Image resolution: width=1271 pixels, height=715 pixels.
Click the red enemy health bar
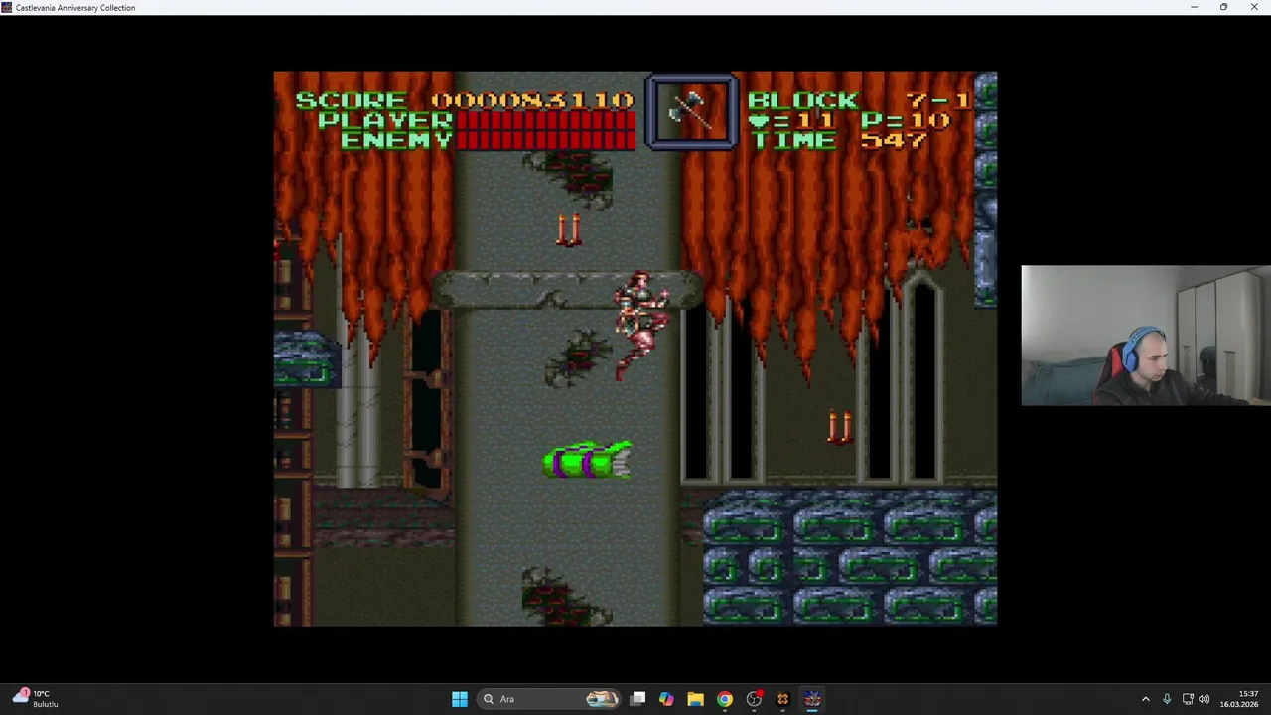(x=546, y=140)
